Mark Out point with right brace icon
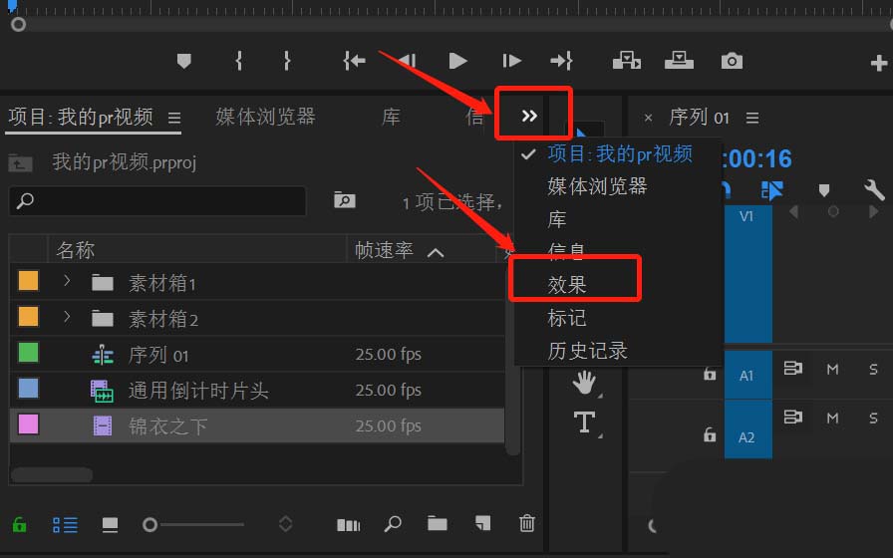Screen dimensions: 893x558 tap(287, 61)
